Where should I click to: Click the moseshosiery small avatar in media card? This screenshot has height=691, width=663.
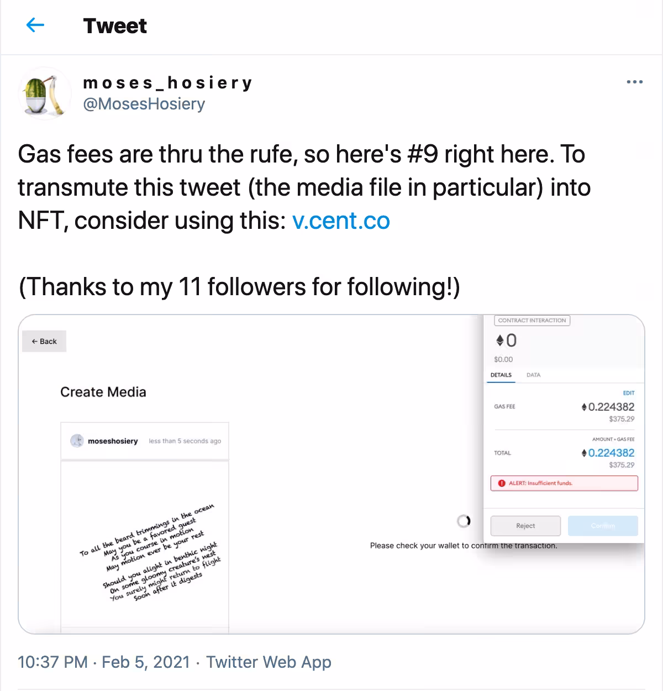tap(77, 441)
